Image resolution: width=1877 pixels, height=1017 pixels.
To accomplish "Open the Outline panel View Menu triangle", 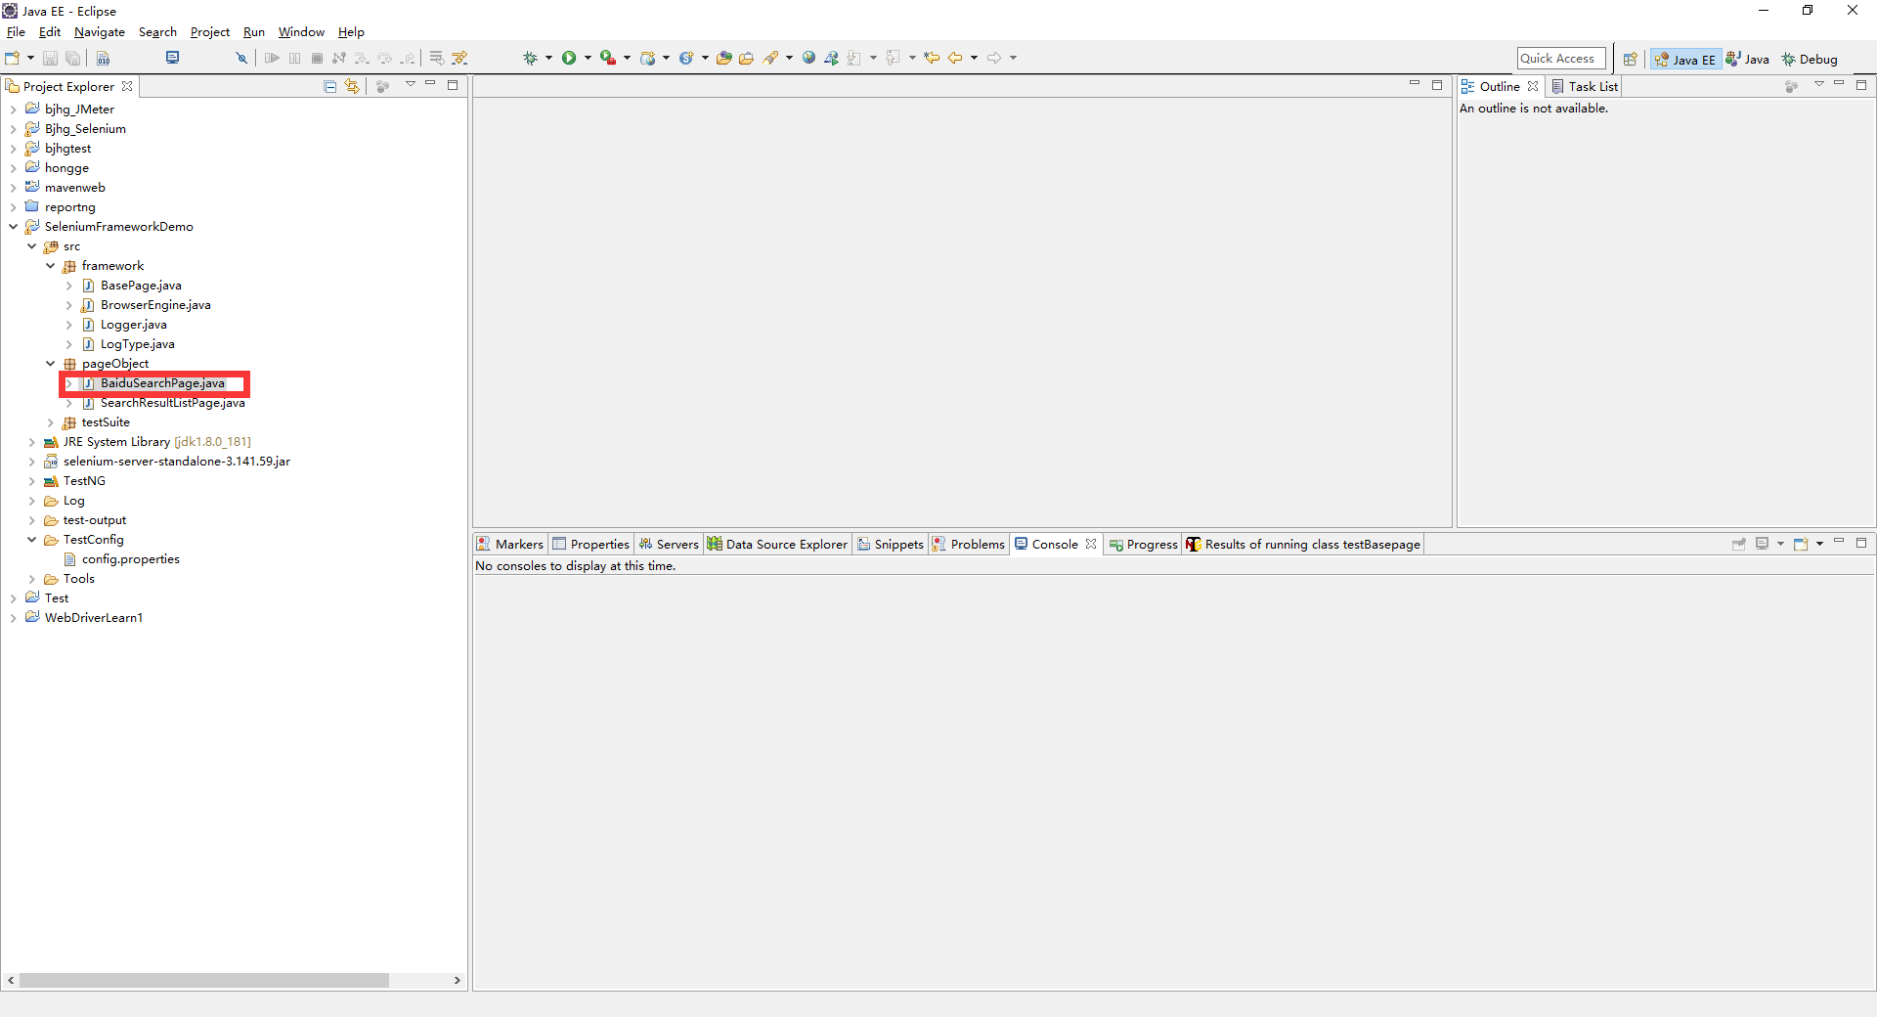I will (1819, 85).
